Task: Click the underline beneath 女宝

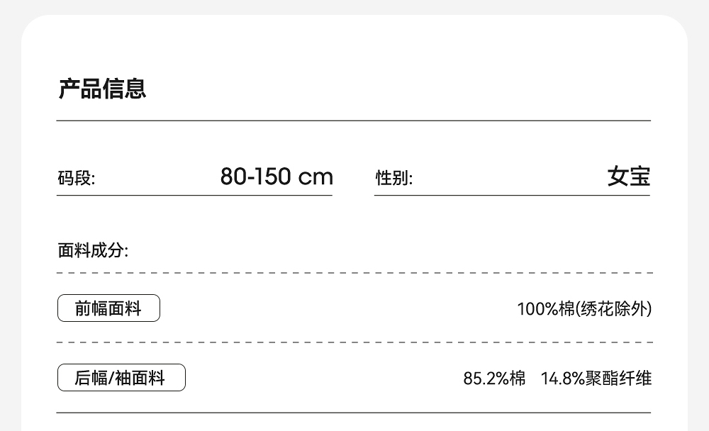Action: point(512,196)
